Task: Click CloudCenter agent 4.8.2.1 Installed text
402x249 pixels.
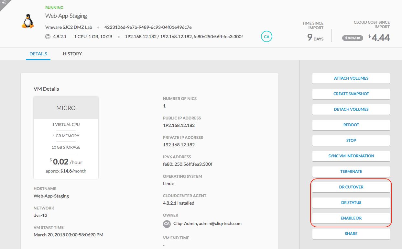Action: (179, 203)
